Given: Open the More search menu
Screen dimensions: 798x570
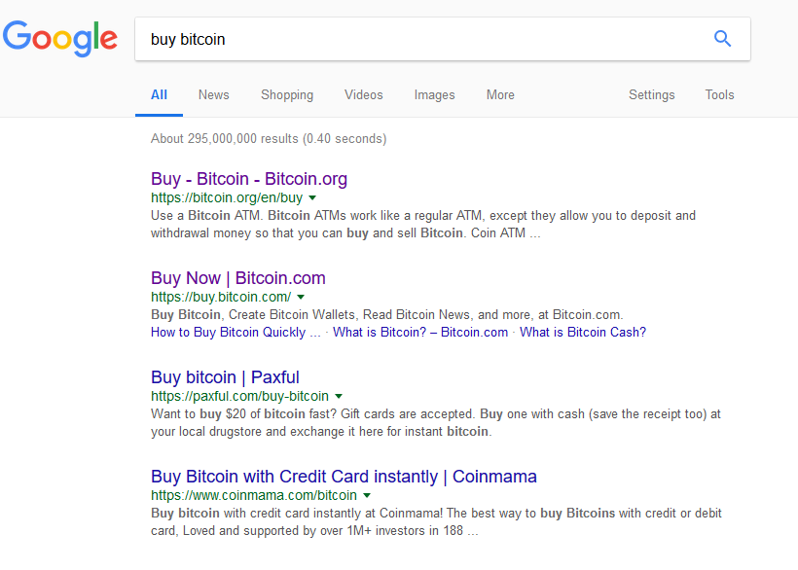Looking at the screenshot, I should click(x=500, y=95).
